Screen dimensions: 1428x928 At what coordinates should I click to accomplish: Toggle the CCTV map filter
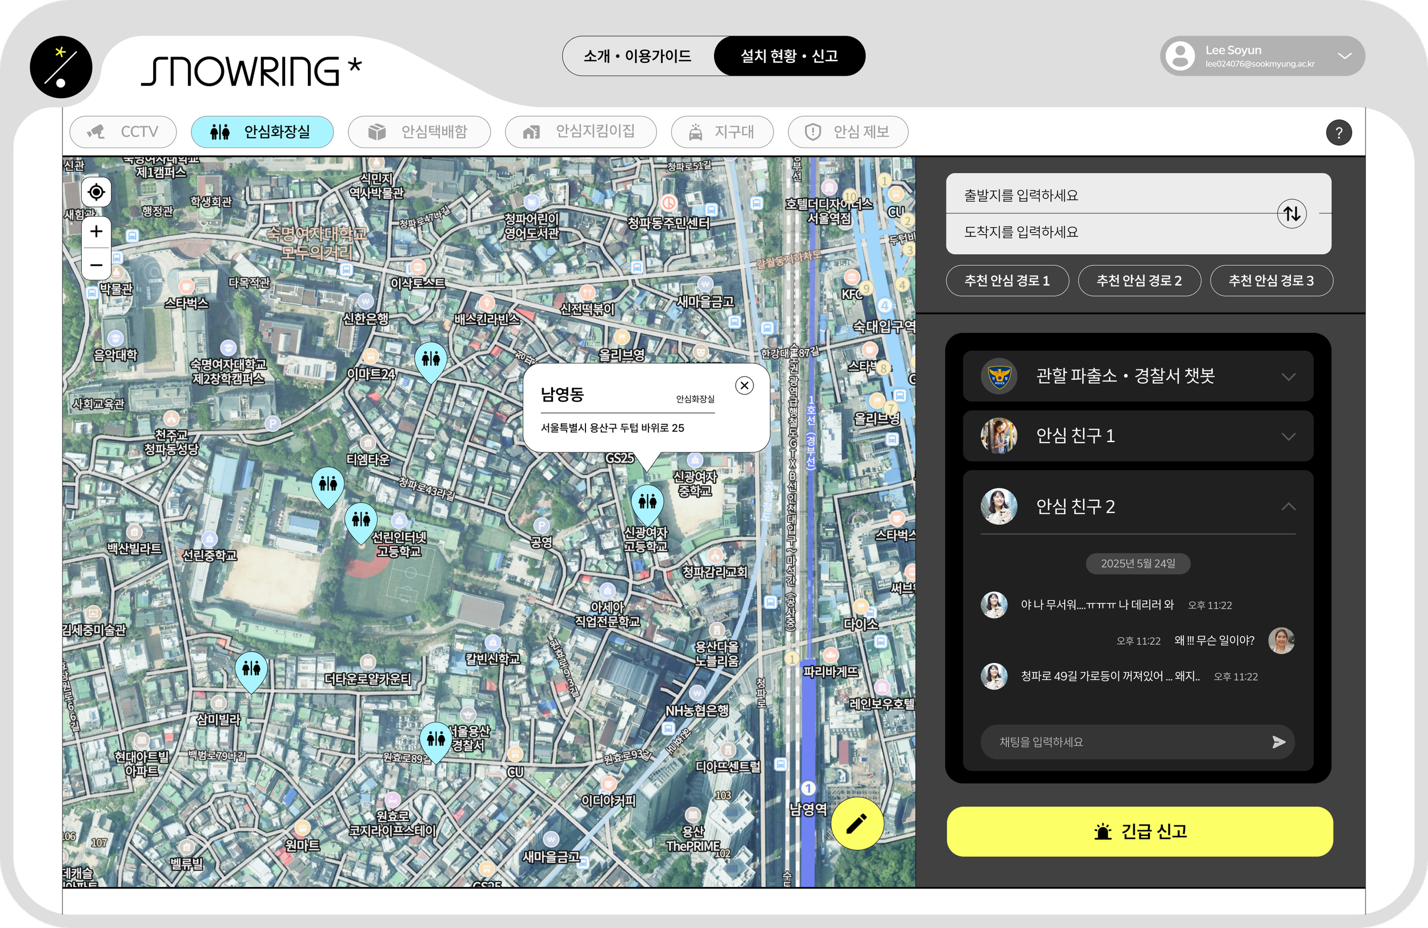(x=123, y=132)
